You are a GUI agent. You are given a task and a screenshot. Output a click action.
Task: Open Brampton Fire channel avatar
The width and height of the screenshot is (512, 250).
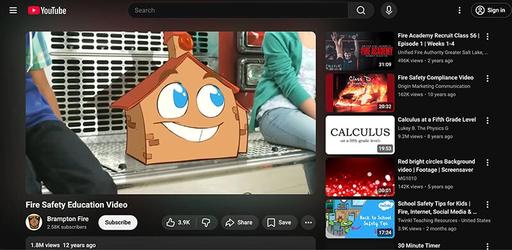[x=34, y=223]
